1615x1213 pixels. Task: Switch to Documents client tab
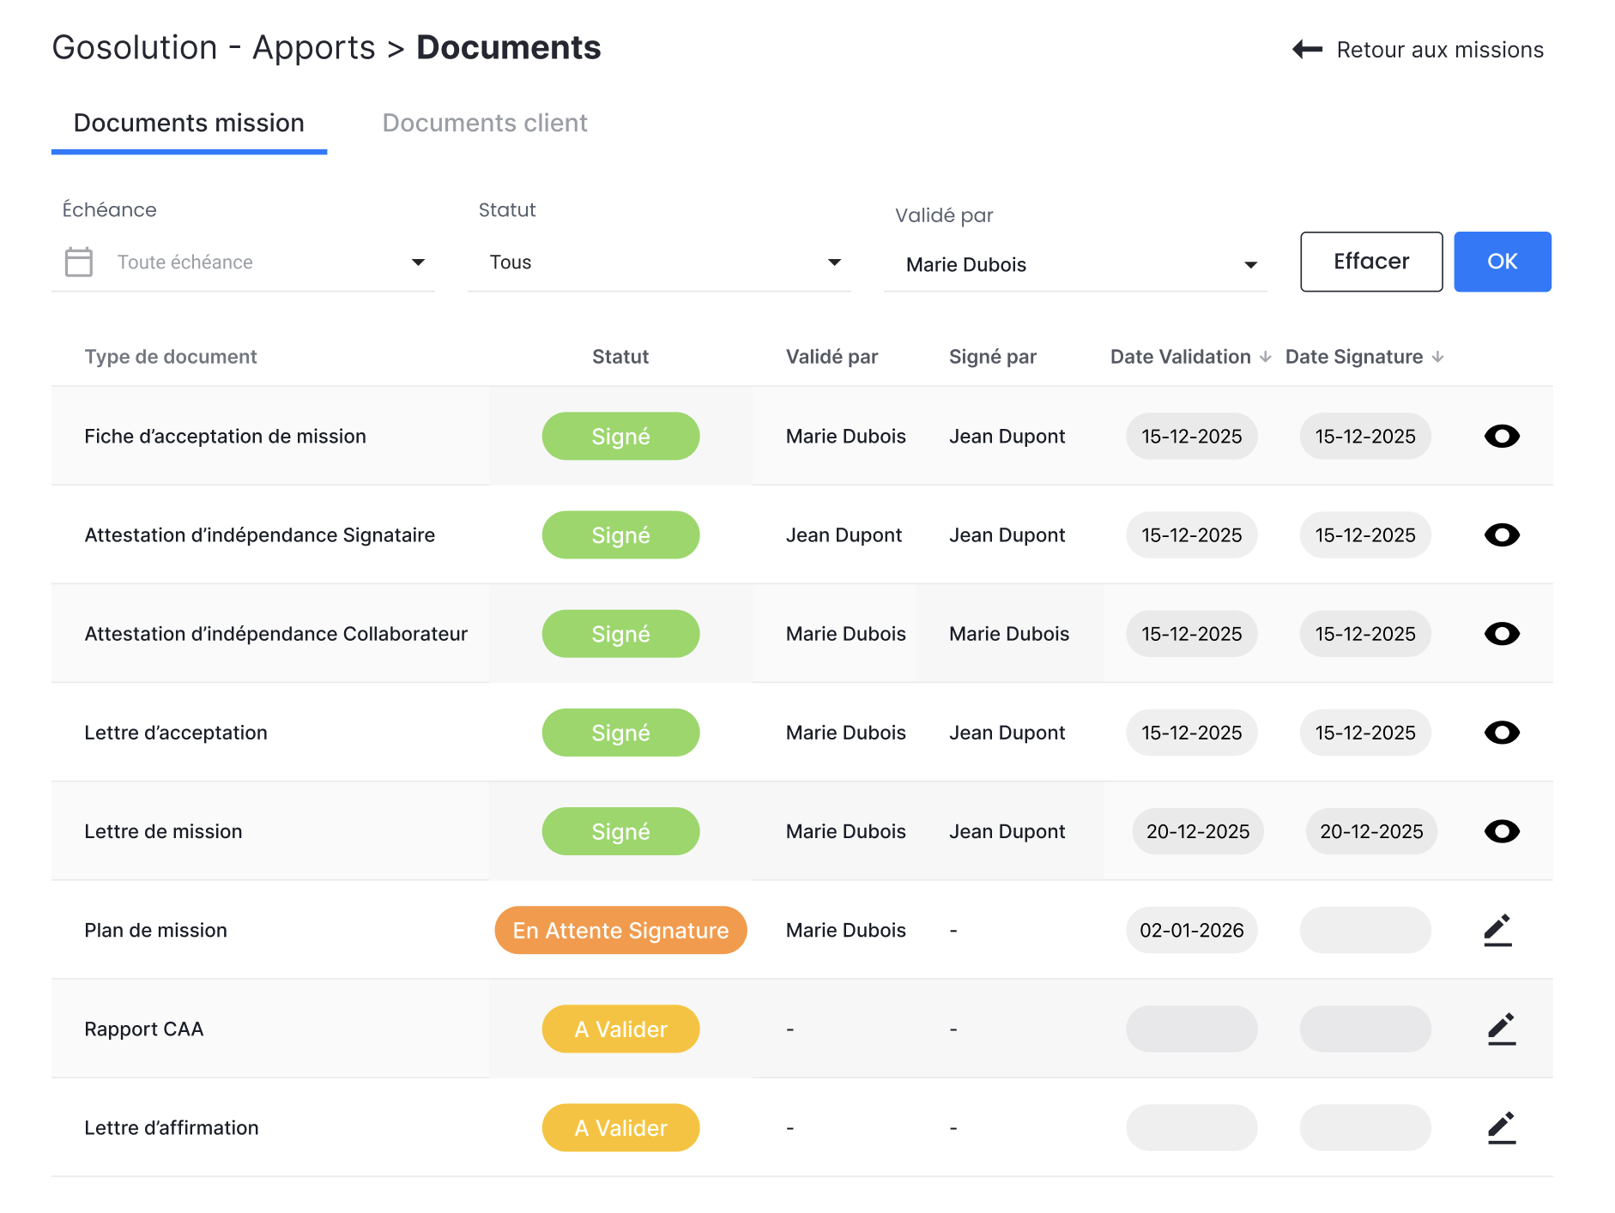pos(484,123)
